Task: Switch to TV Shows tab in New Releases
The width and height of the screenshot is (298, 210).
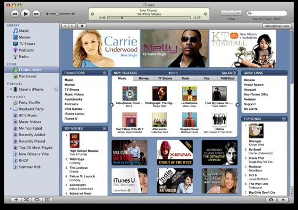Action: point(165,79)
